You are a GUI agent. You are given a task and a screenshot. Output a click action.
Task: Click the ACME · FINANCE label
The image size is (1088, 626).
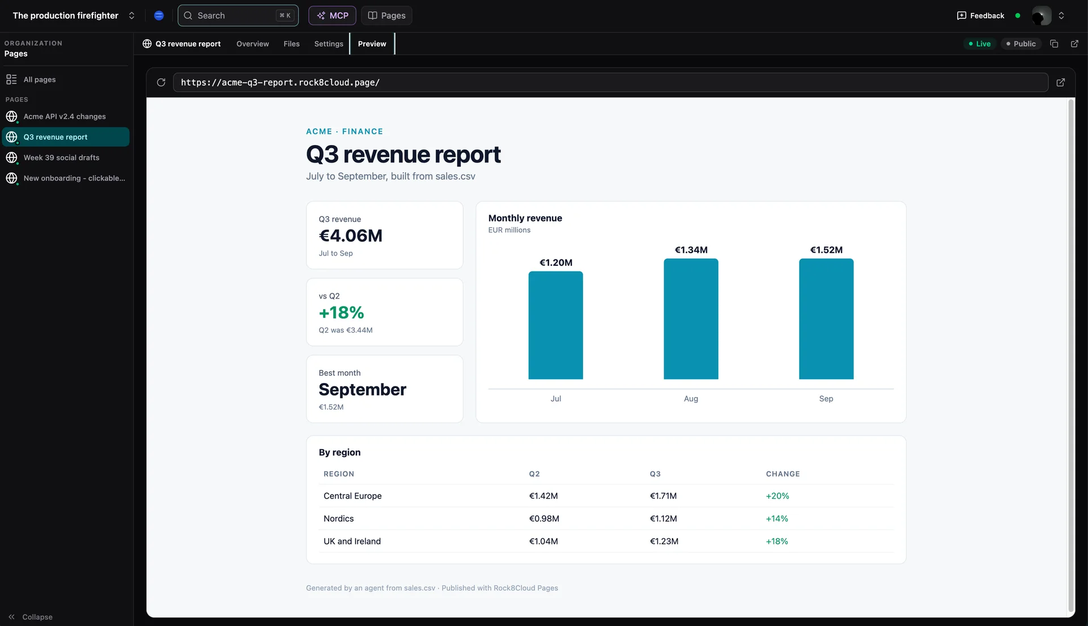click(345, 131)
